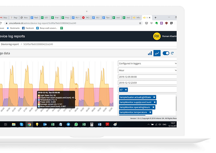Switch to bar chart view icon
The width and height of the screenshot is (216, 153).
click(150, 53)
